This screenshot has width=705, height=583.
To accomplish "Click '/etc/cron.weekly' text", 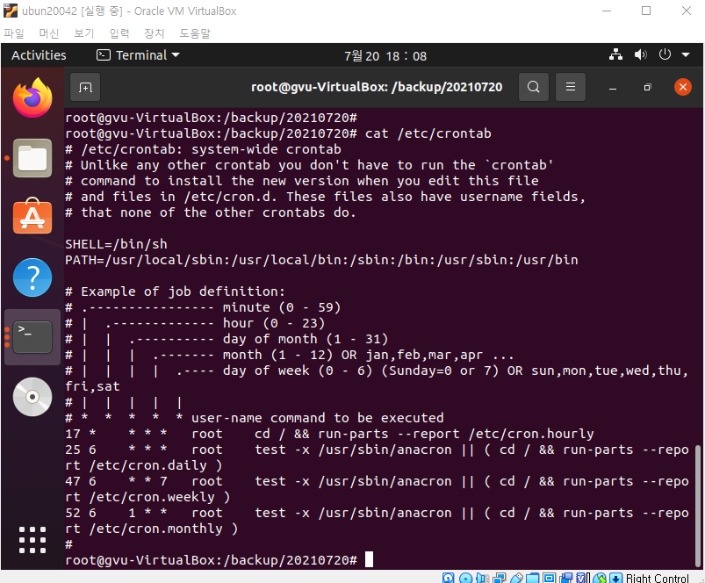I will tap(152, 497).
